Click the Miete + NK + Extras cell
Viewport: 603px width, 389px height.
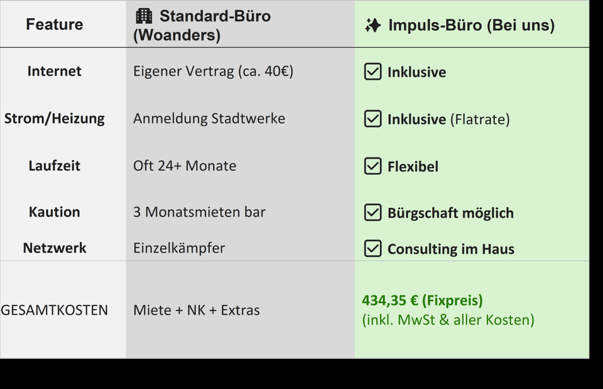[196, 310]
